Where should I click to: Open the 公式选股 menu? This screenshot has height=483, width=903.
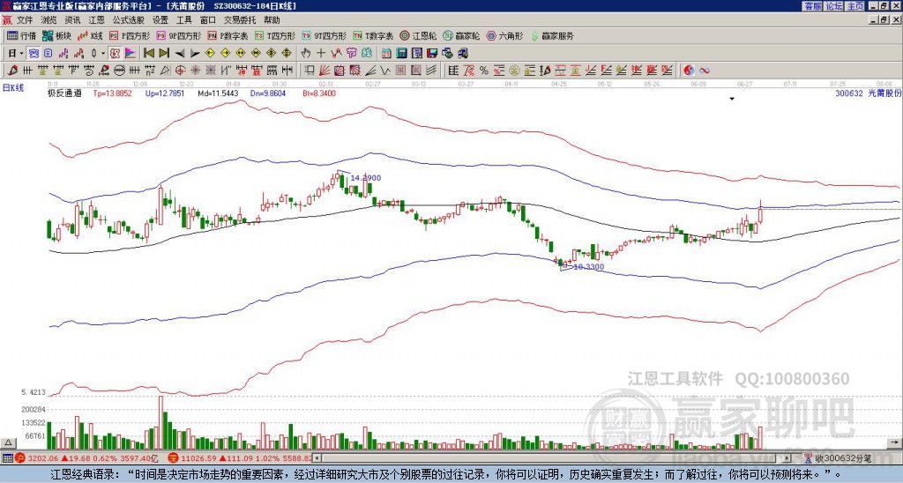[129, 20]
